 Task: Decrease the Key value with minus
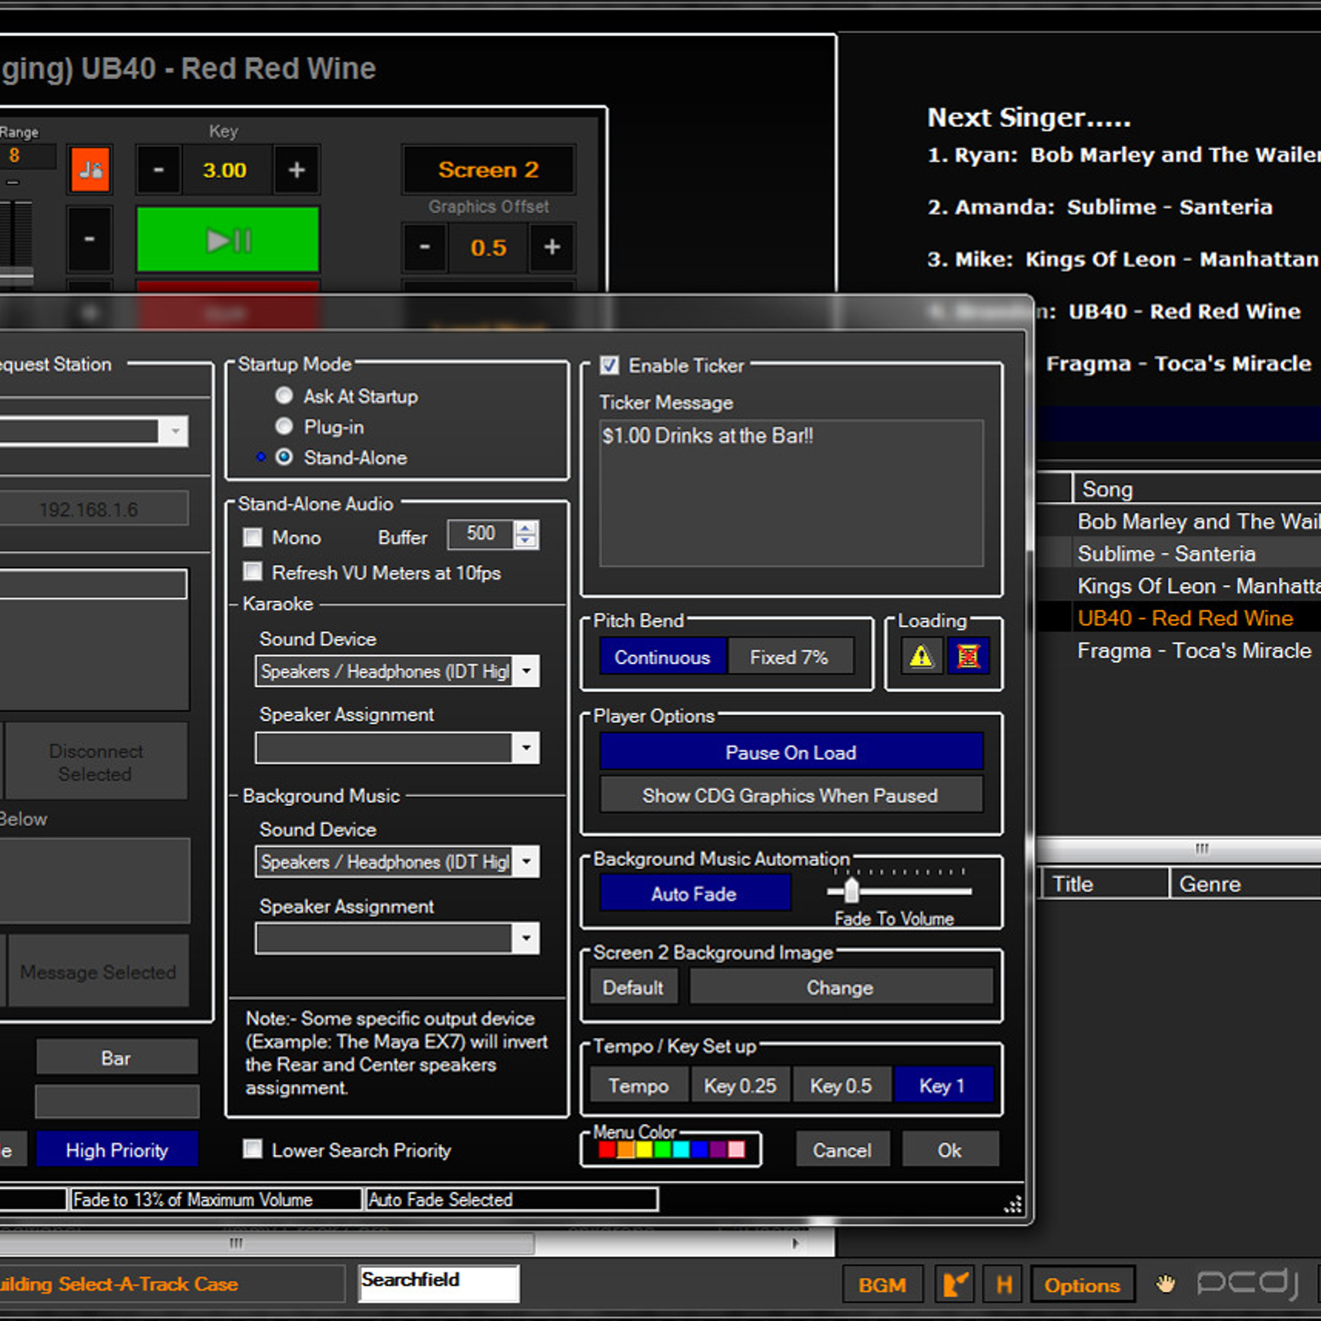(x=159, y=170)
